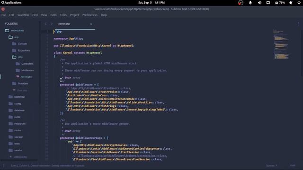The image size is (303, 170).
Task: Click the open Http folder icon
Action: [x=14, y=57]
